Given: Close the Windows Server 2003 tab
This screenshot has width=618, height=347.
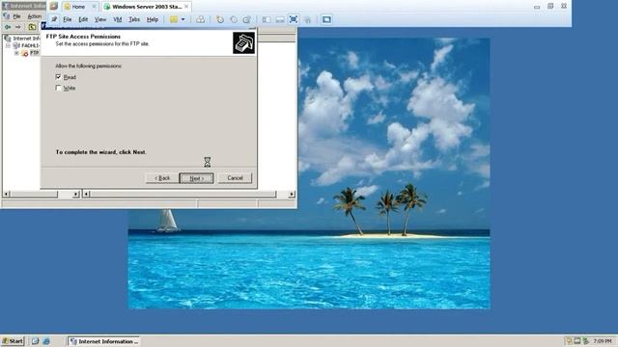Looking at the screenshot, I should pyautogui.click(x=186, y=7).
